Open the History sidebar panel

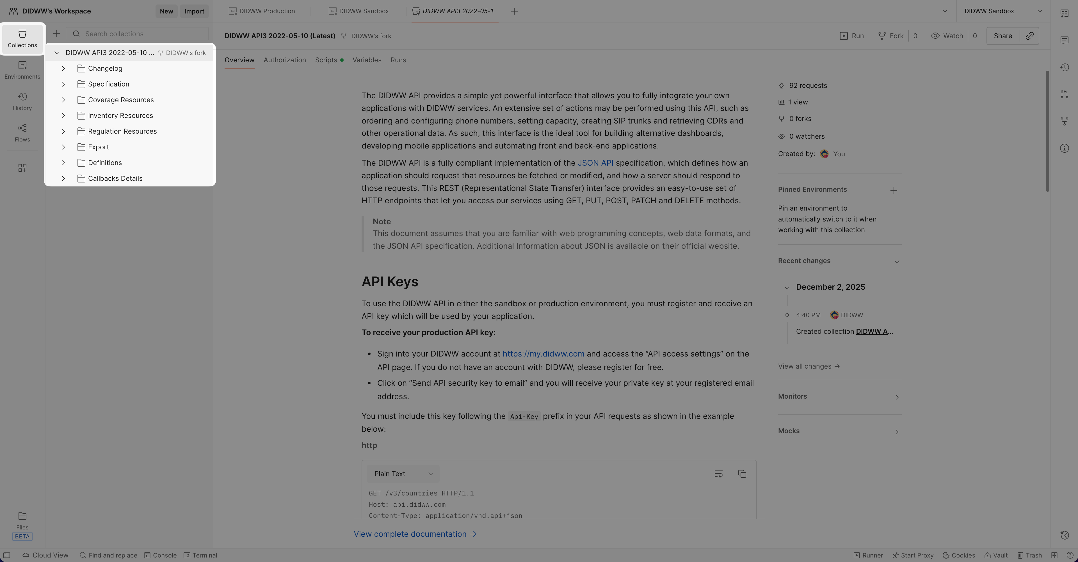[x=22, y=101]
